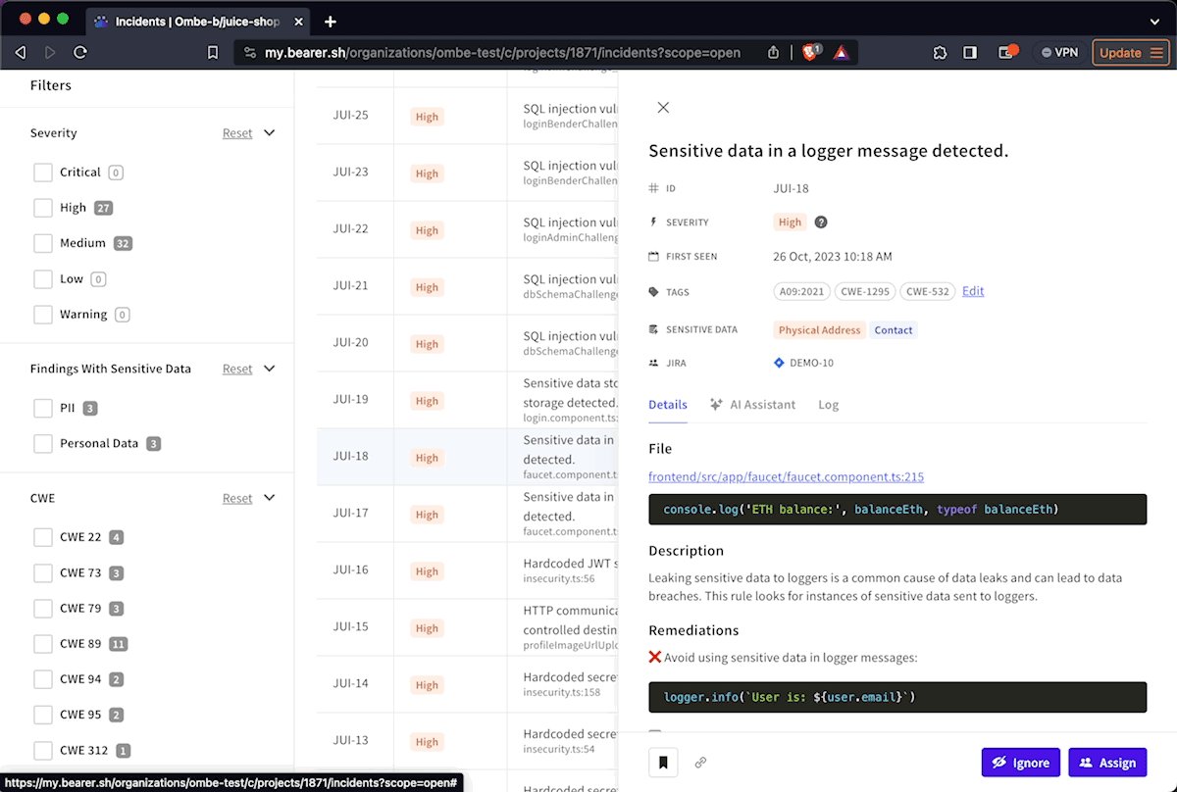Check the Medium severity checkbox
1177x792 pixels.
(x=43, y=243)
